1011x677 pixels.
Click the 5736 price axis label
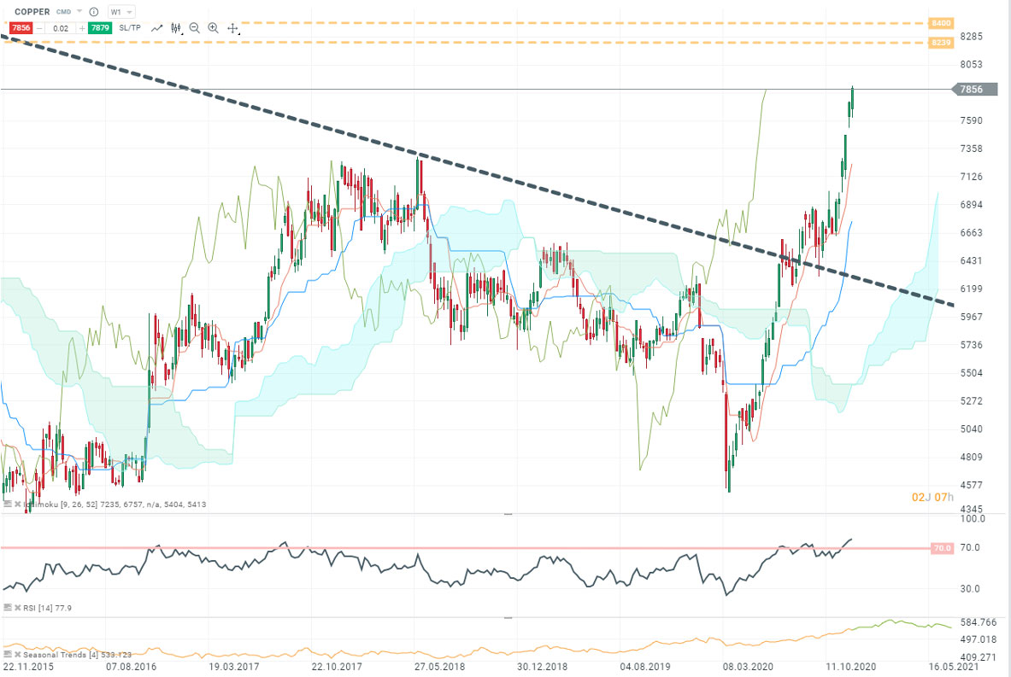click(971, 345)
